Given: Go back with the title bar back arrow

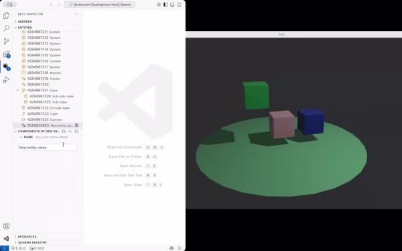Looking at the screenshot, I should (x=52, y=5).
